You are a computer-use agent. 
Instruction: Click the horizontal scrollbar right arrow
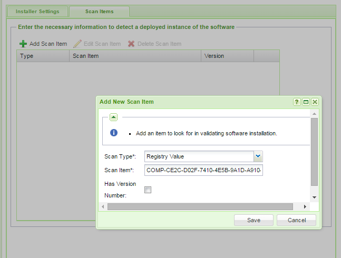click(305, 207)
